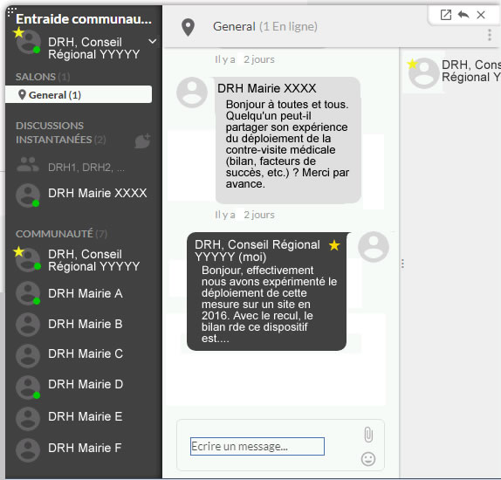Viewport: 501px width, 480px height.
Task: Click the Ecrire un message input field
Action: click(x=257, y=447)
